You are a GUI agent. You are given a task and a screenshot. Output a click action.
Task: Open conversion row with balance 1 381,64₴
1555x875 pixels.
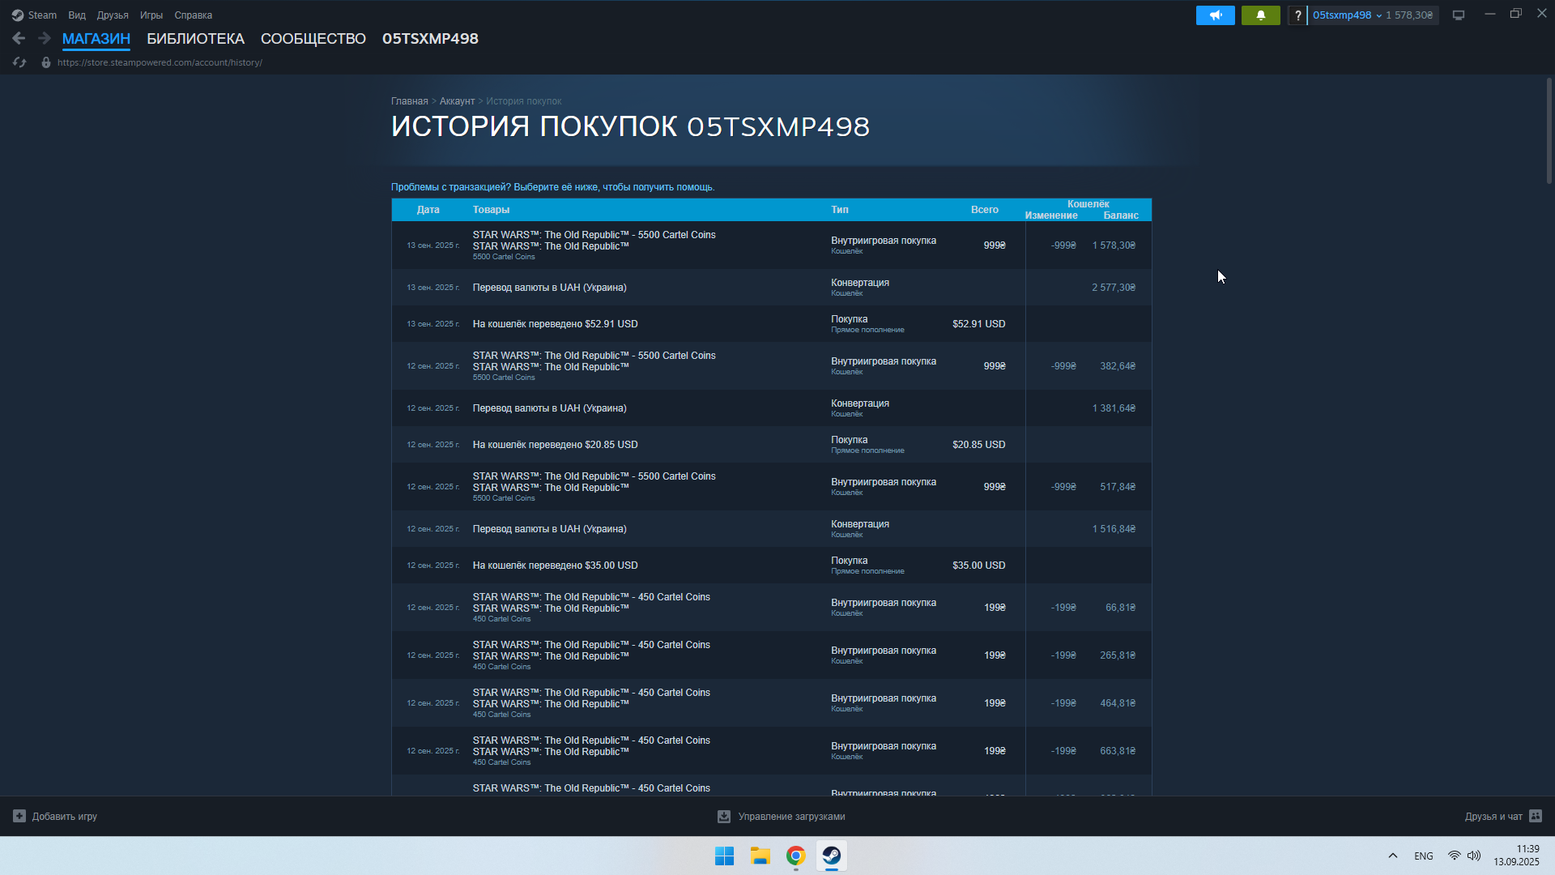tap(771, 408)
